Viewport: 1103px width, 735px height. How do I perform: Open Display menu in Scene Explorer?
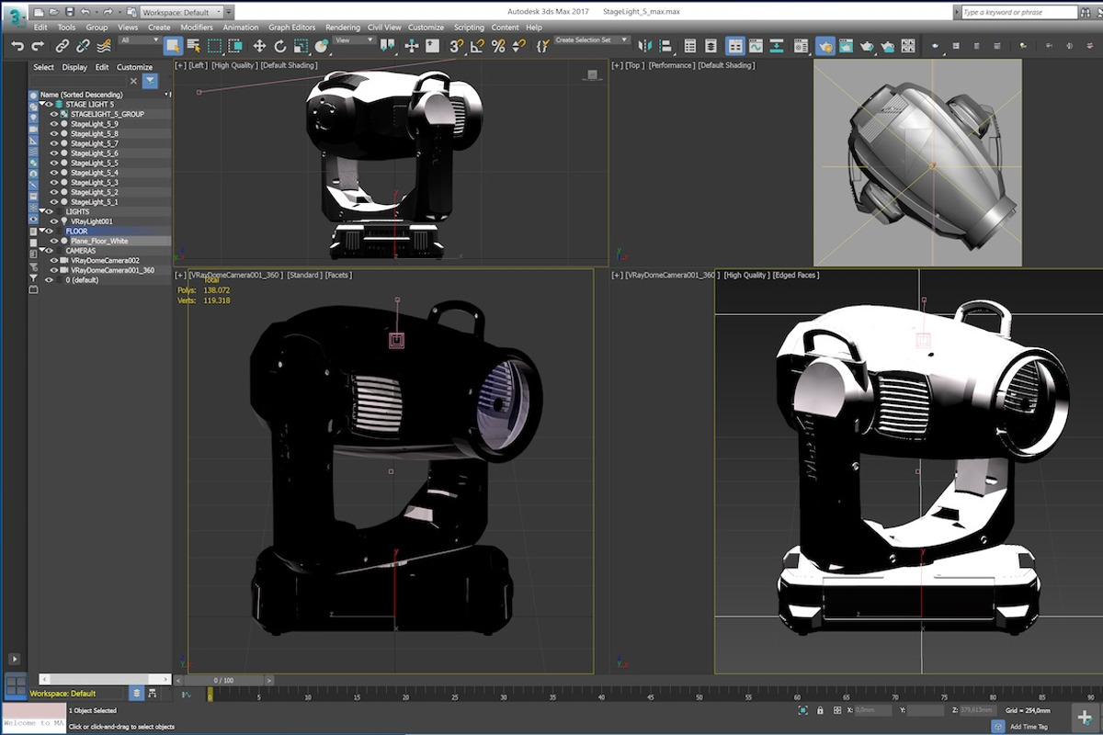pyautogui.click(x=74, y=67)
